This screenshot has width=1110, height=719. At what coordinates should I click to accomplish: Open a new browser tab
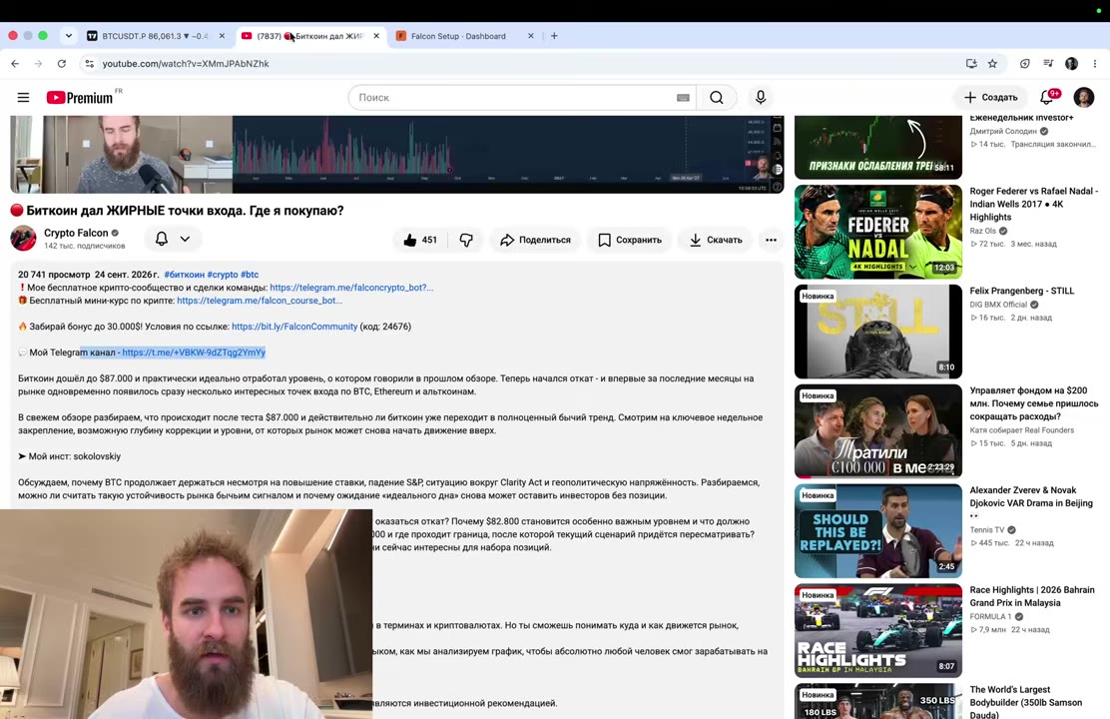coord(554,36)
